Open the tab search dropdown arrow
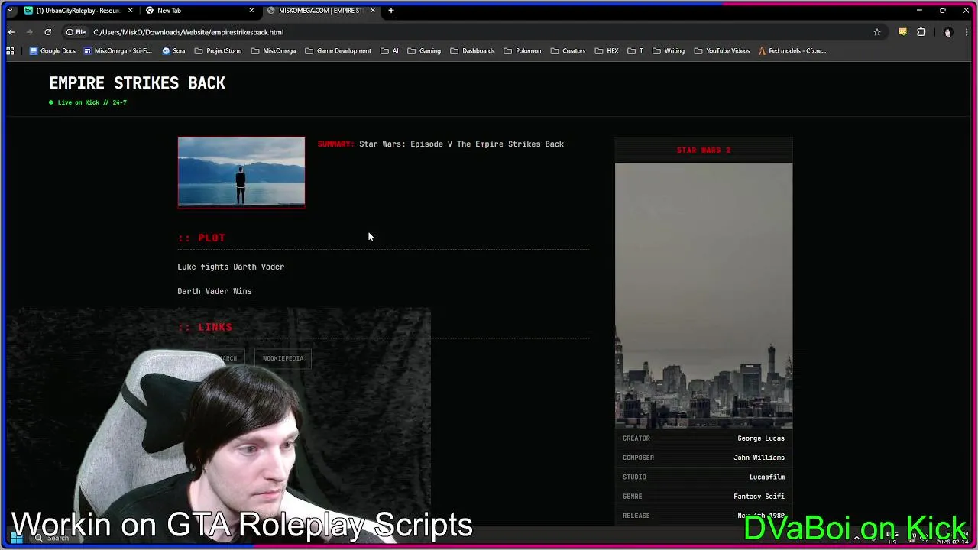 [9, 11]
